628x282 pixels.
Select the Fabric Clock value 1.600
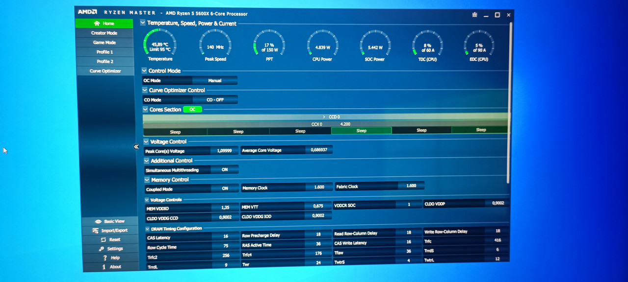coord(411,186)
